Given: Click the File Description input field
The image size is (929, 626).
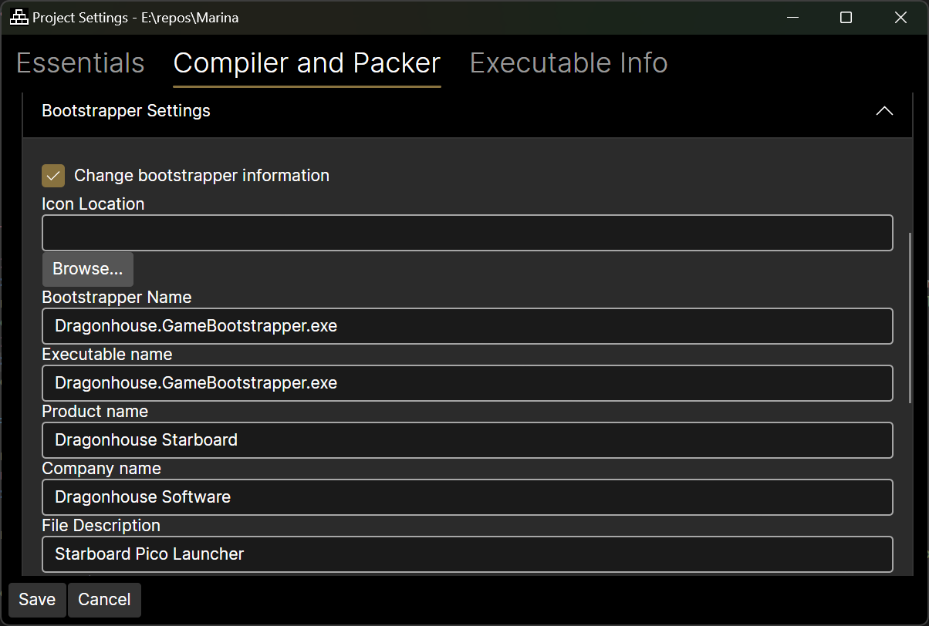Looking at the screenshot, I should point(467,554).
